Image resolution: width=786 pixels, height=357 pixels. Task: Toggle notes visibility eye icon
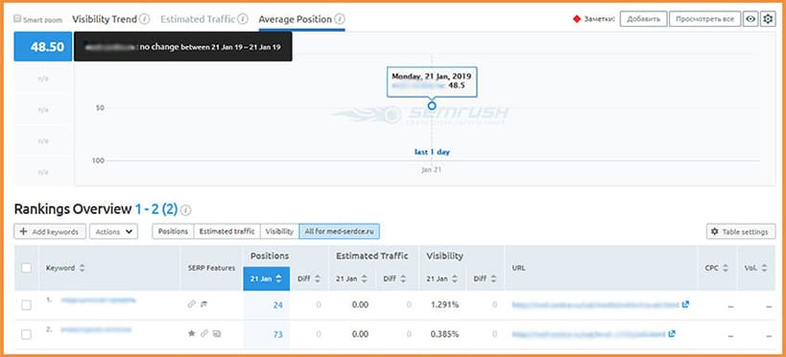[750, 19]
